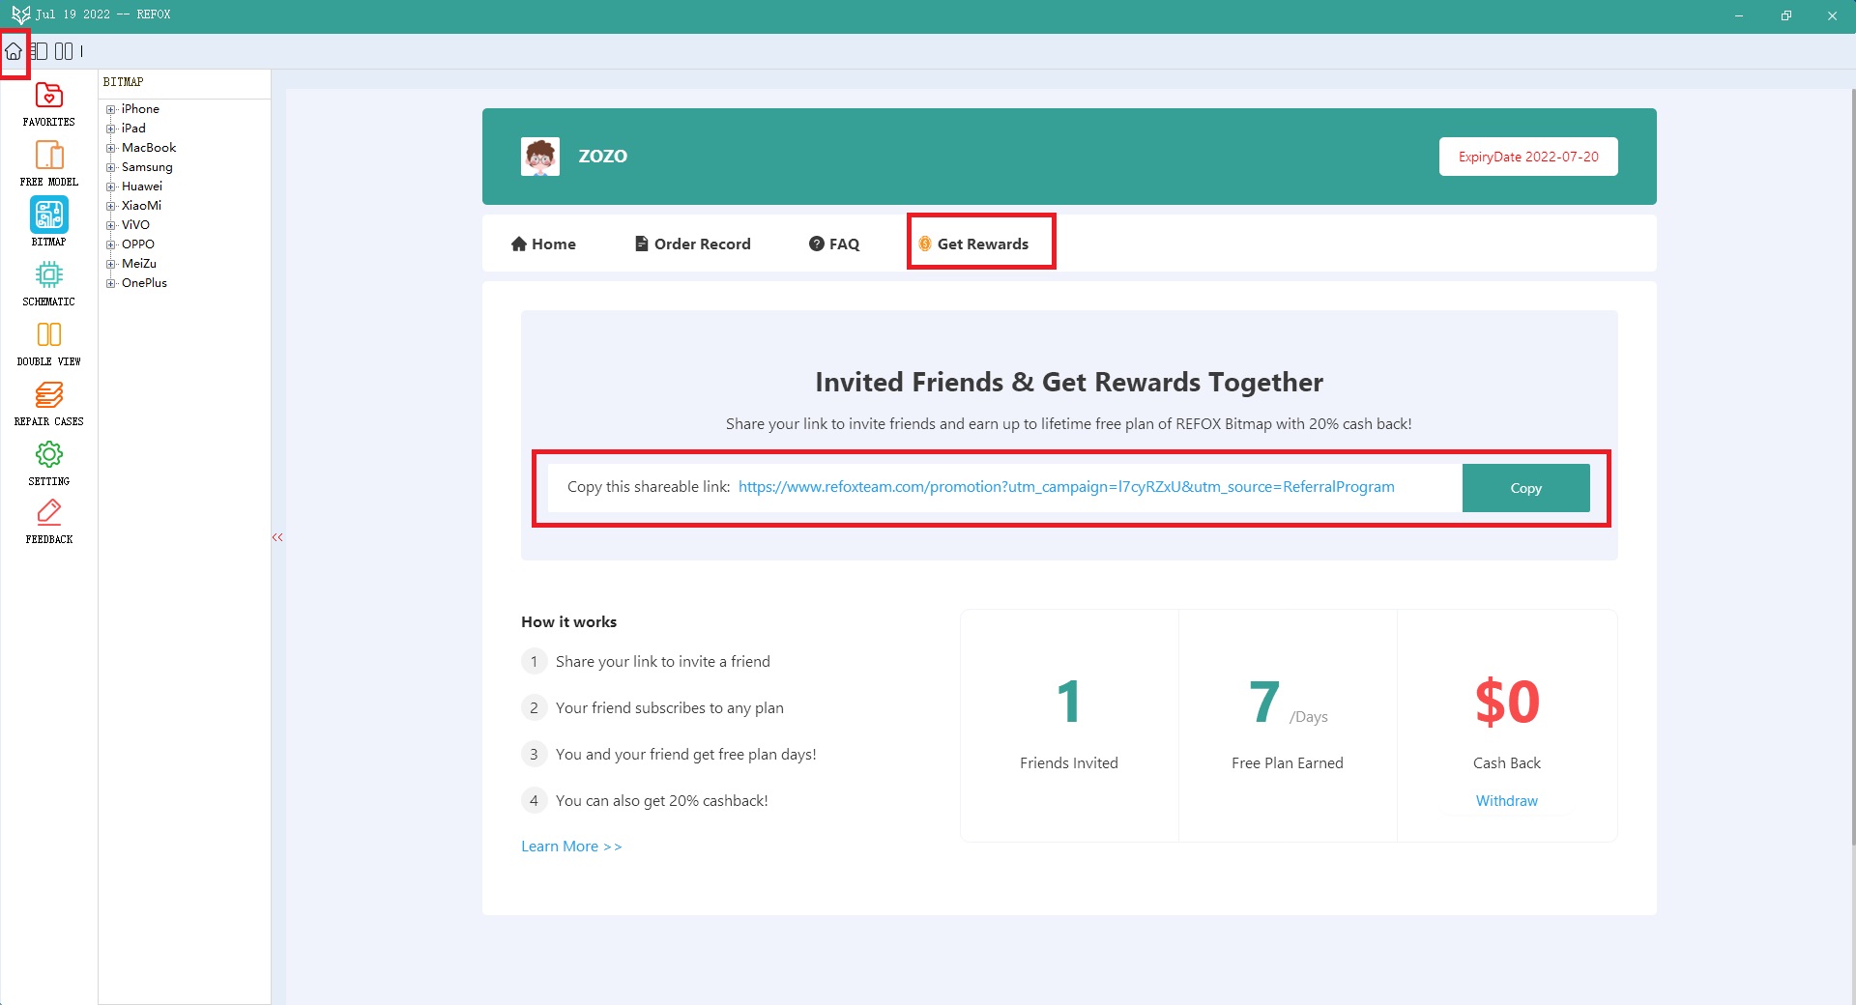Go to the Home tab
This screenshot has width=1856, height=1005.
coord(543,244)
